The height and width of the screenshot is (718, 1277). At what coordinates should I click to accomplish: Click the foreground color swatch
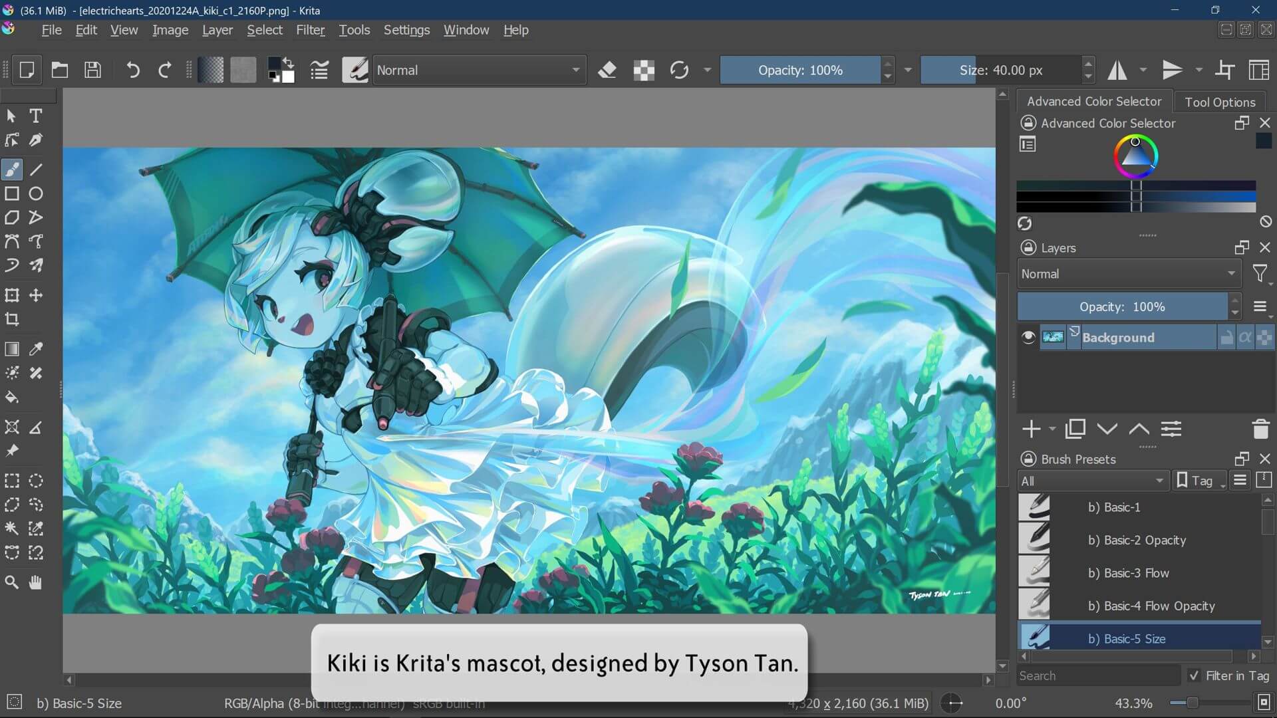pyautogui.click(x=275, y=65)
